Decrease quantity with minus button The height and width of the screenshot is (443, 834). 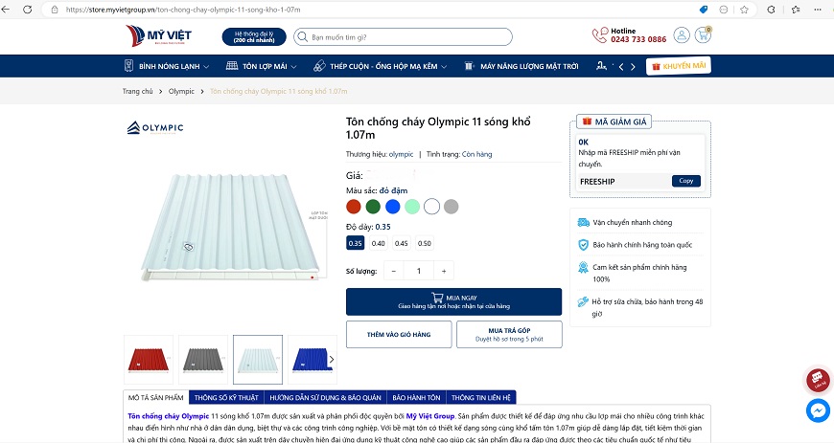394,271
